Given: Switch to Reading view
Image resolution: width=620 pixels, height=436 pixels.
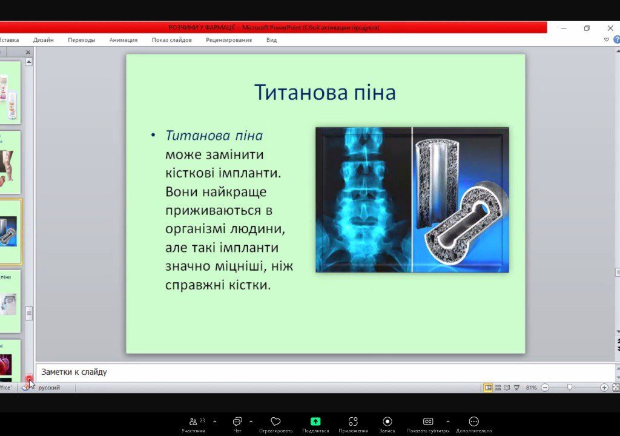Looking at the screenshot, I should click(507, 388).
